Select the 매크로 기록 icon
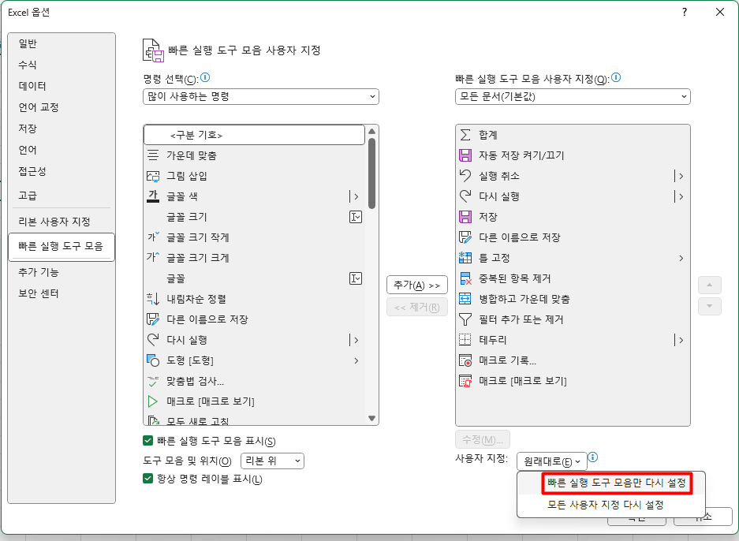This screenshot has height=541, width=739. point(465,360)
